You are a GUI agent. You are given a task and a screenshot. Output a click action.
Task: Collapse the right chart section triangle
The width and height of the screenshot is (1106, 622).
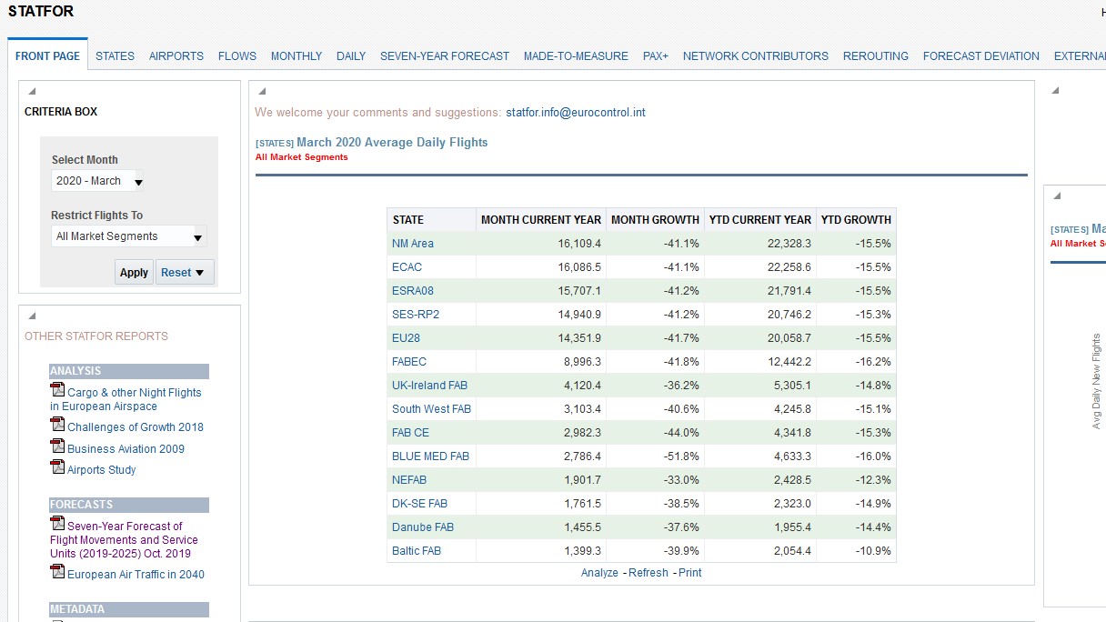pyautogui.click(x=1056, y=196)
